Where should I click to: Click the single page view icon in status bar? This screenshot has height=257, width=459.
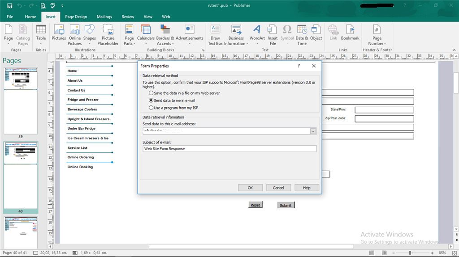pos(372,253)
